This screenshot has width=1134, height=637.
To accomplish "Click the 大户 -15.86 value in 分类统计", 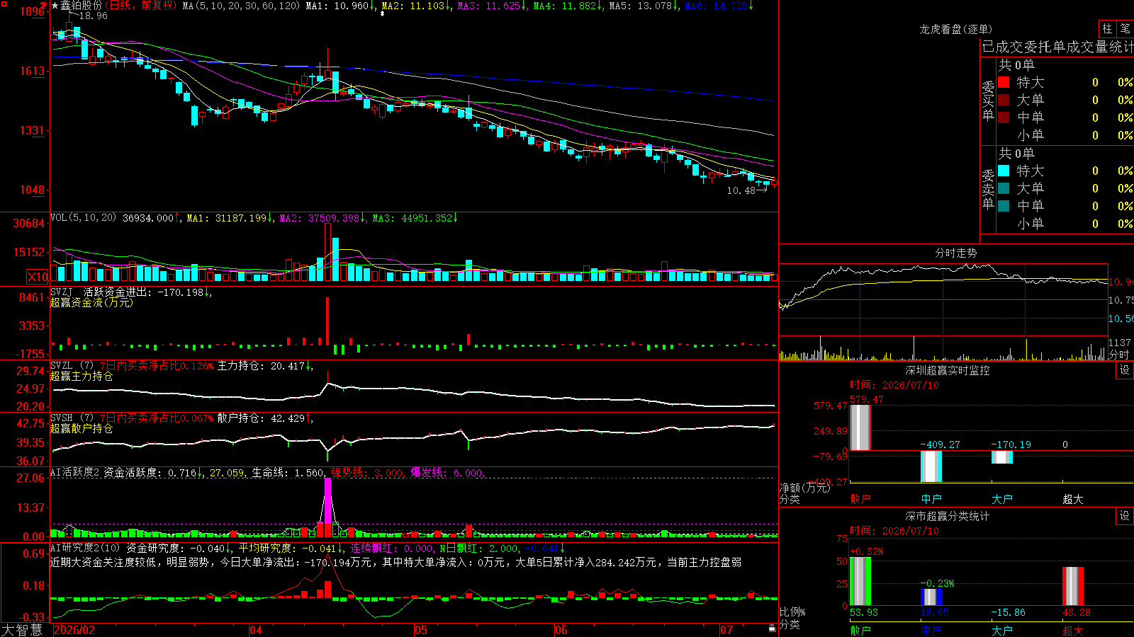I will pos(1008,612).
